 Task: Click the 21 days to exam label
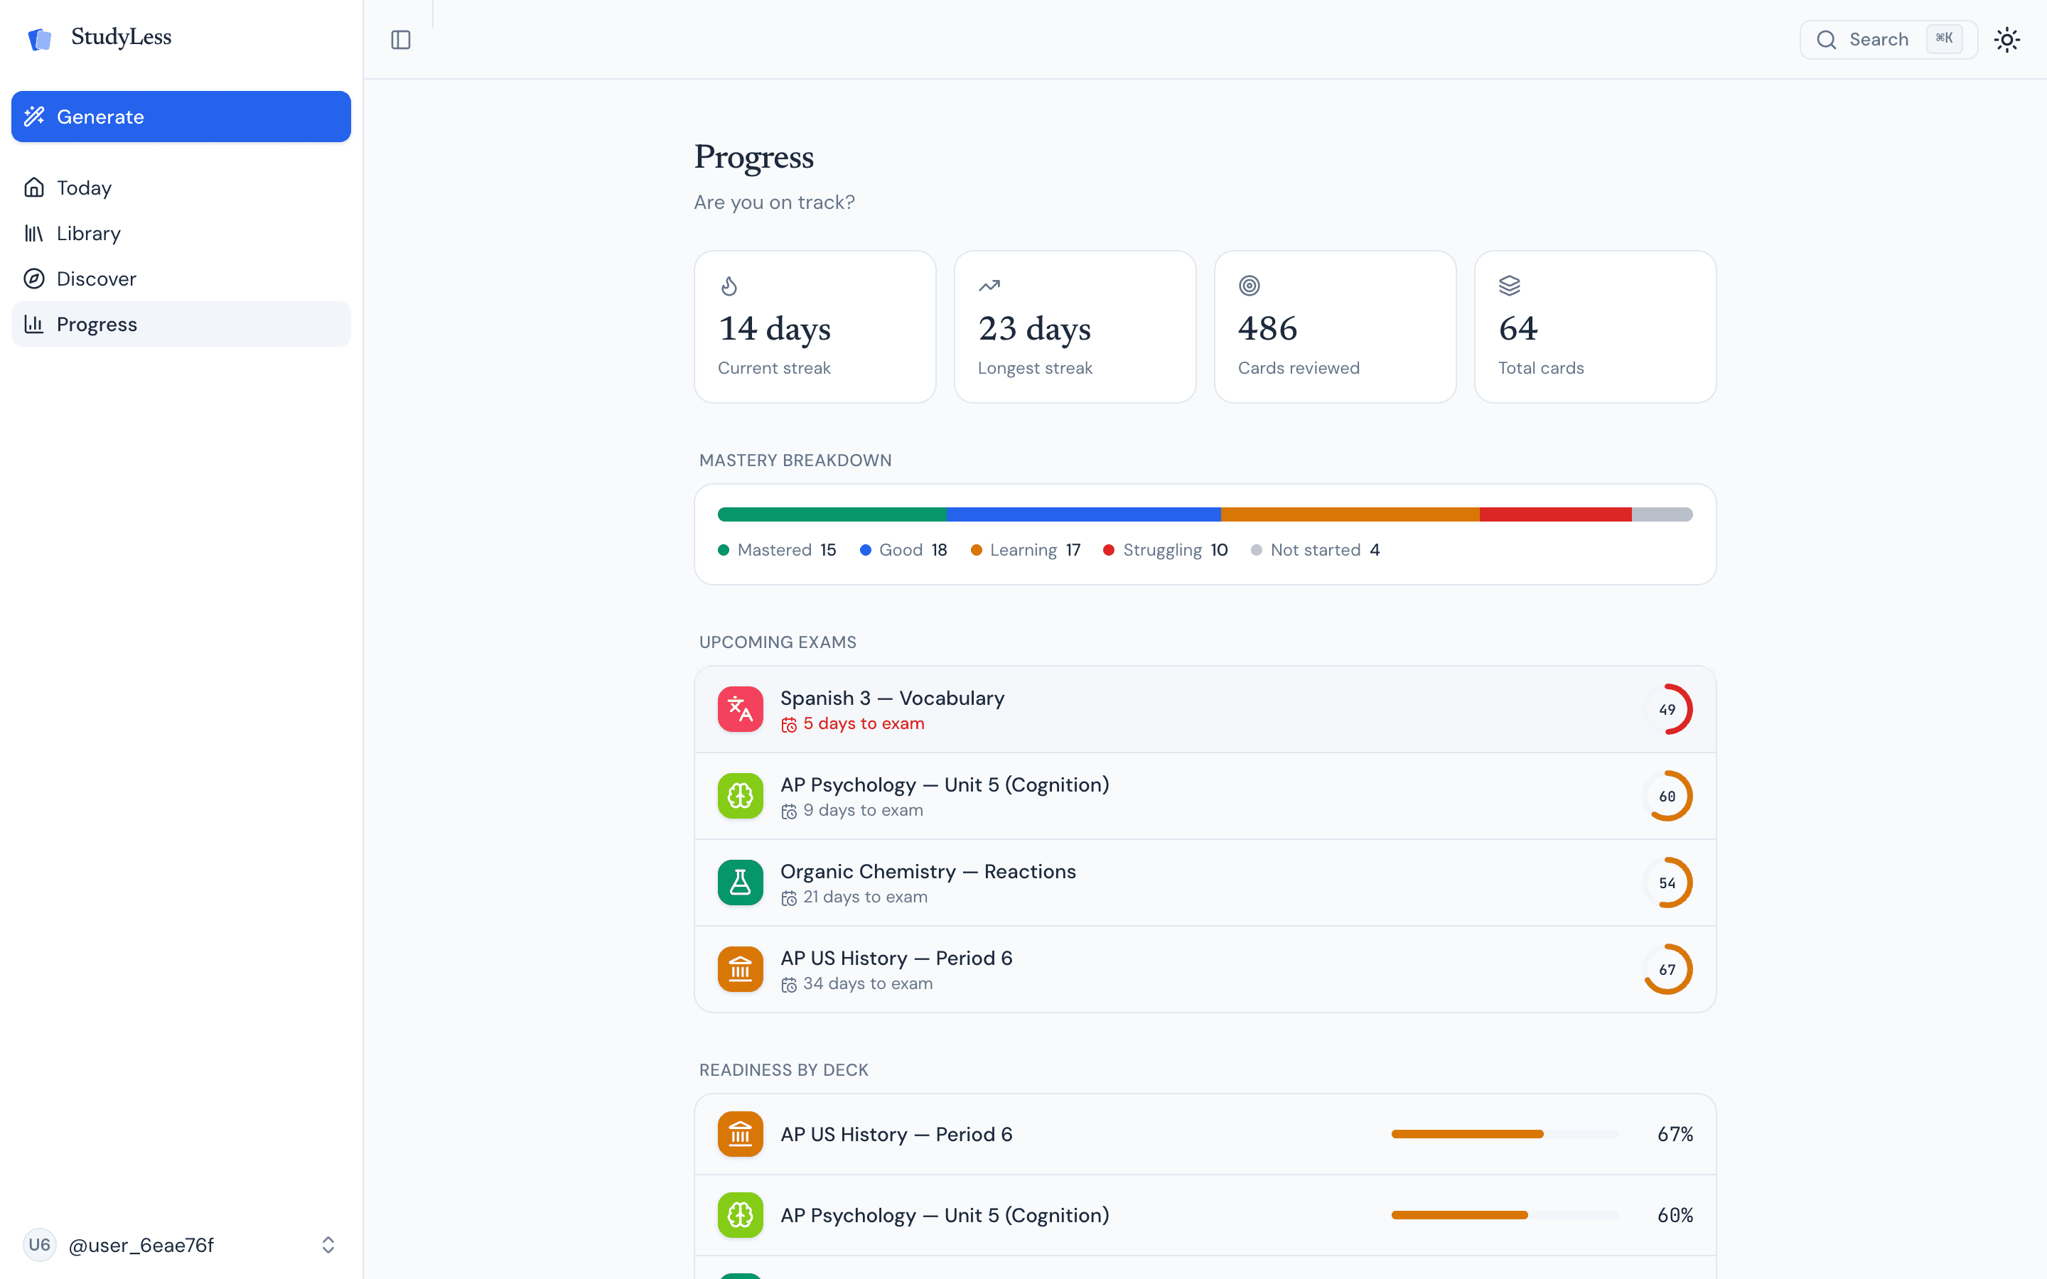pyautogui.click(x=864, y=897)
